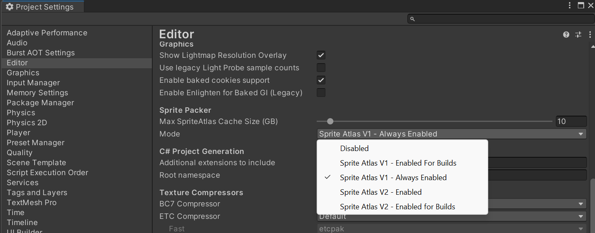This screenshot has height=233, width=595.
Task: Open the presets slider icon
Action: coord(578,35)
